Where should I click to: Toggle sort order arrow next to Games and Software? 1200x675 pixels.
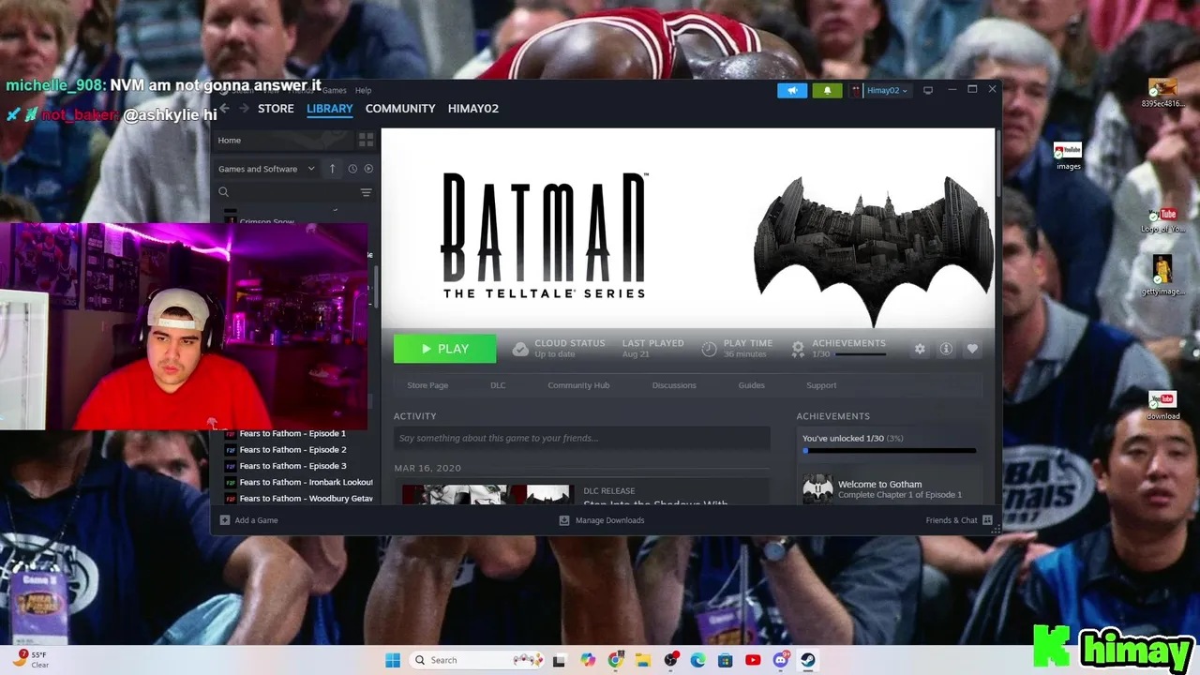coord(332,169)
